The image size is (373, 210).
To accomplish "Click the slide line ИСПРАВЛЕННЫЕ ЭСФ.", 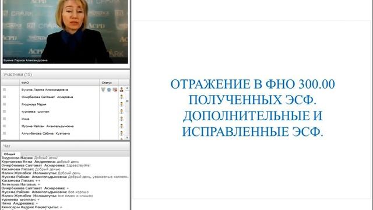I will point(252,132).
